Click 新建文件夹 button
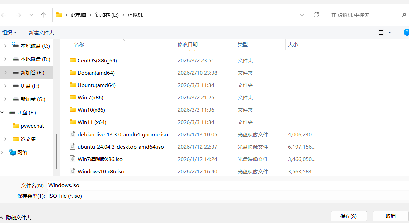 pos(41,32)
